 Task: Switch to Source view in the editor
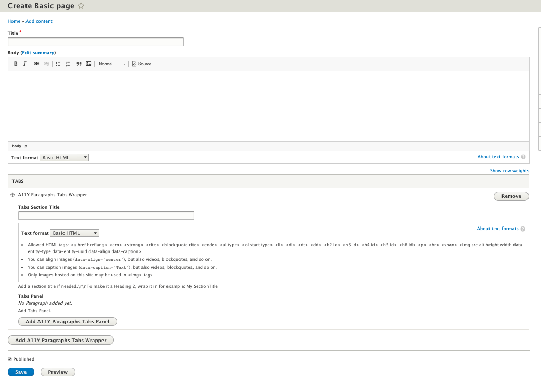tap(141, 64)
